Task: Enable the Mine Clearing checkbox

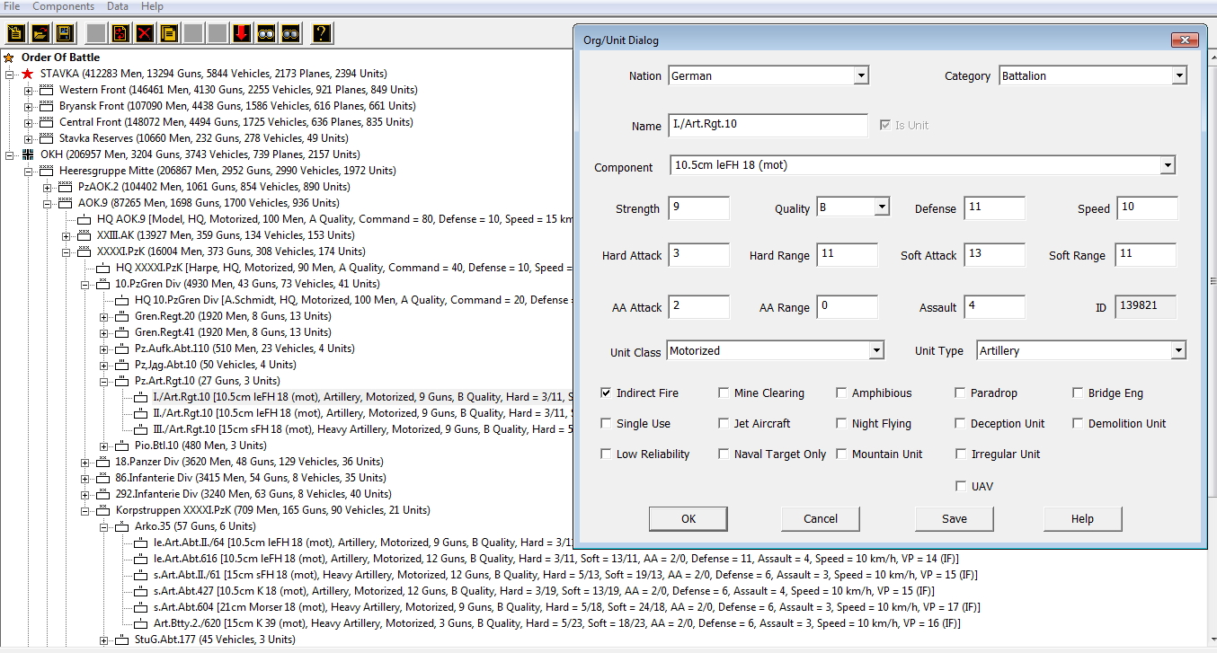Action: tap(724, 393)
